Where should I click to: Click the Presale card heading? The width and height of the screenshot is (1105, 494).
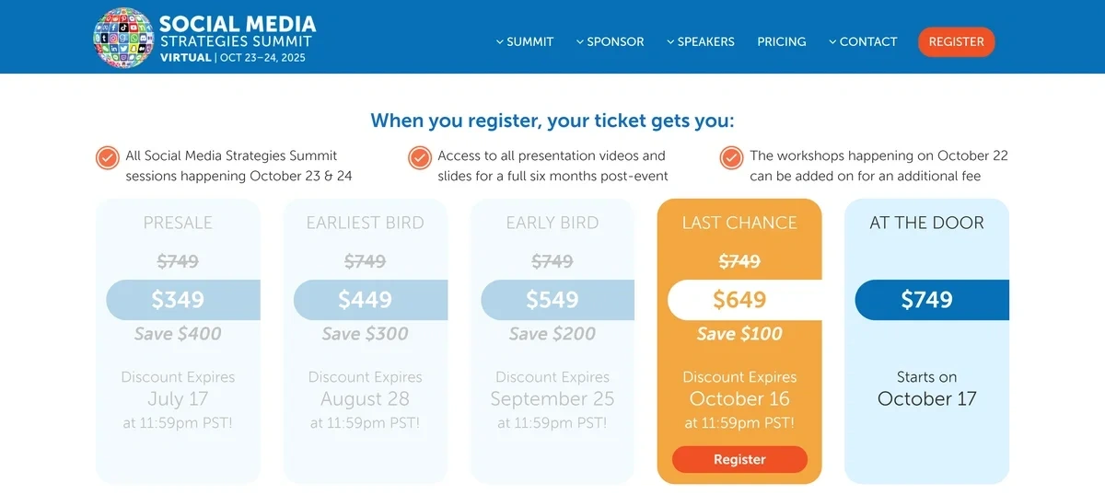pyautogui.click(x=178, y=223)
